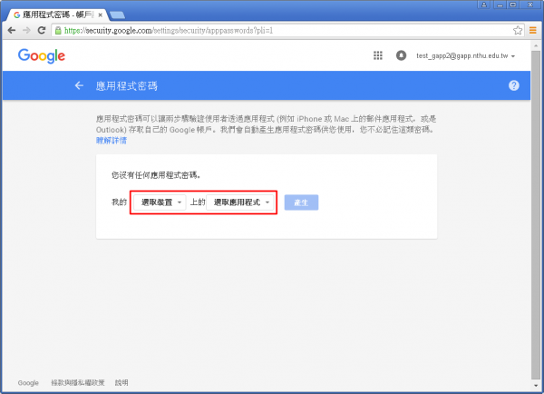Viewport: 544px width, 394px height.
Task: Expand the 選取應用程式 dropdown
Action: [241, 202]
